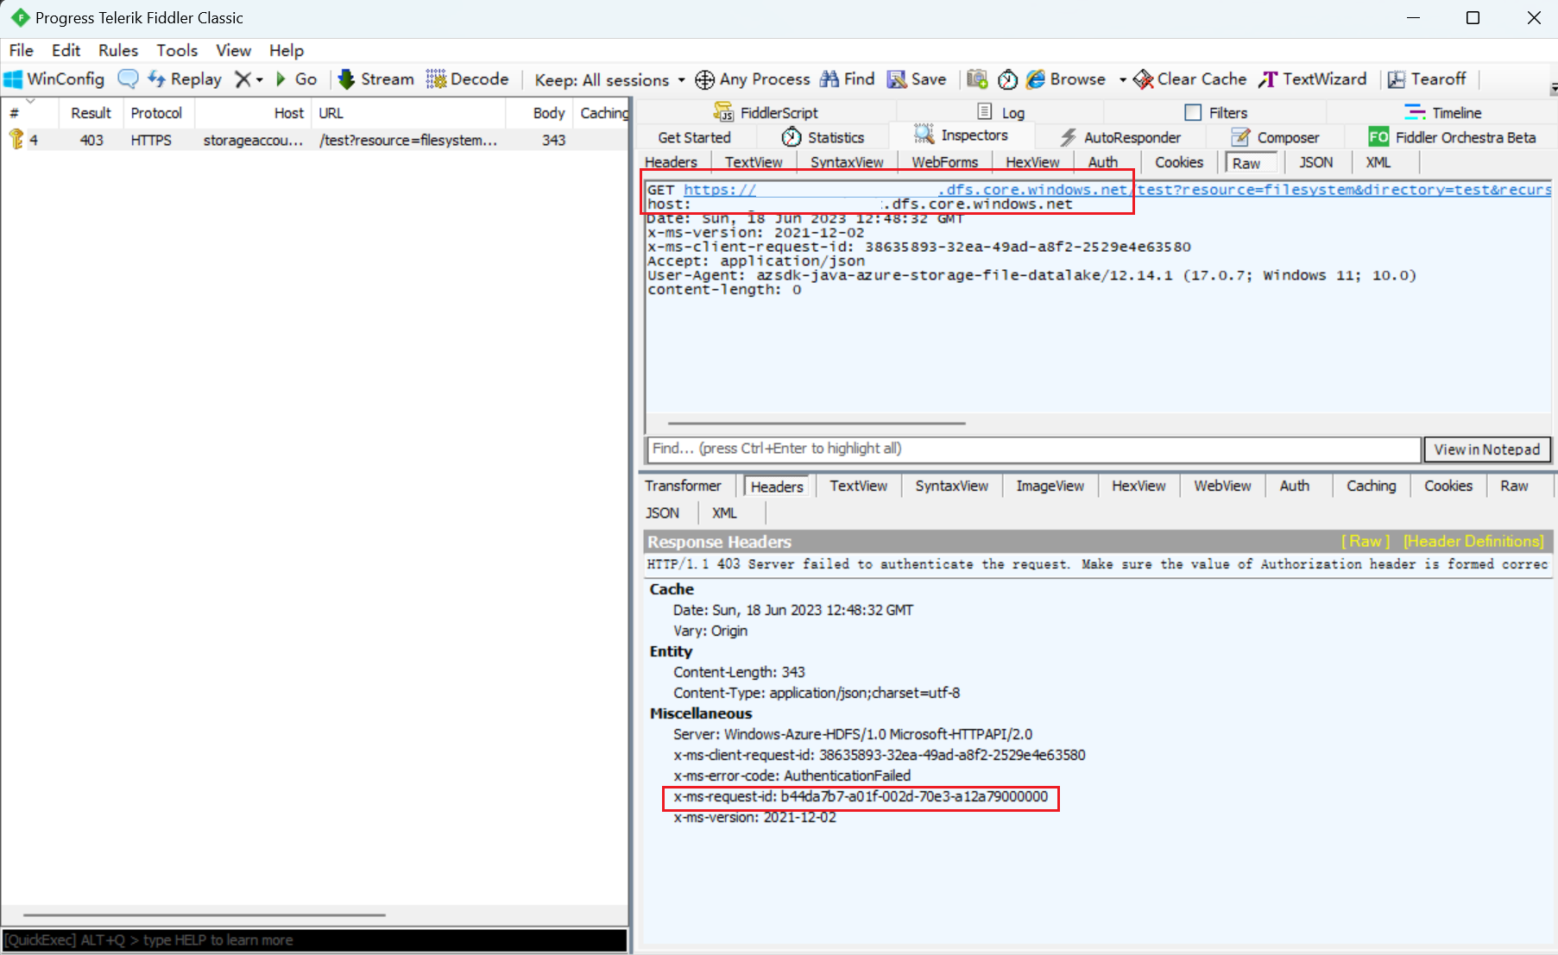Select response WebView tab
Viewport: 1558px width, 955px height.
coord(1222,486)
